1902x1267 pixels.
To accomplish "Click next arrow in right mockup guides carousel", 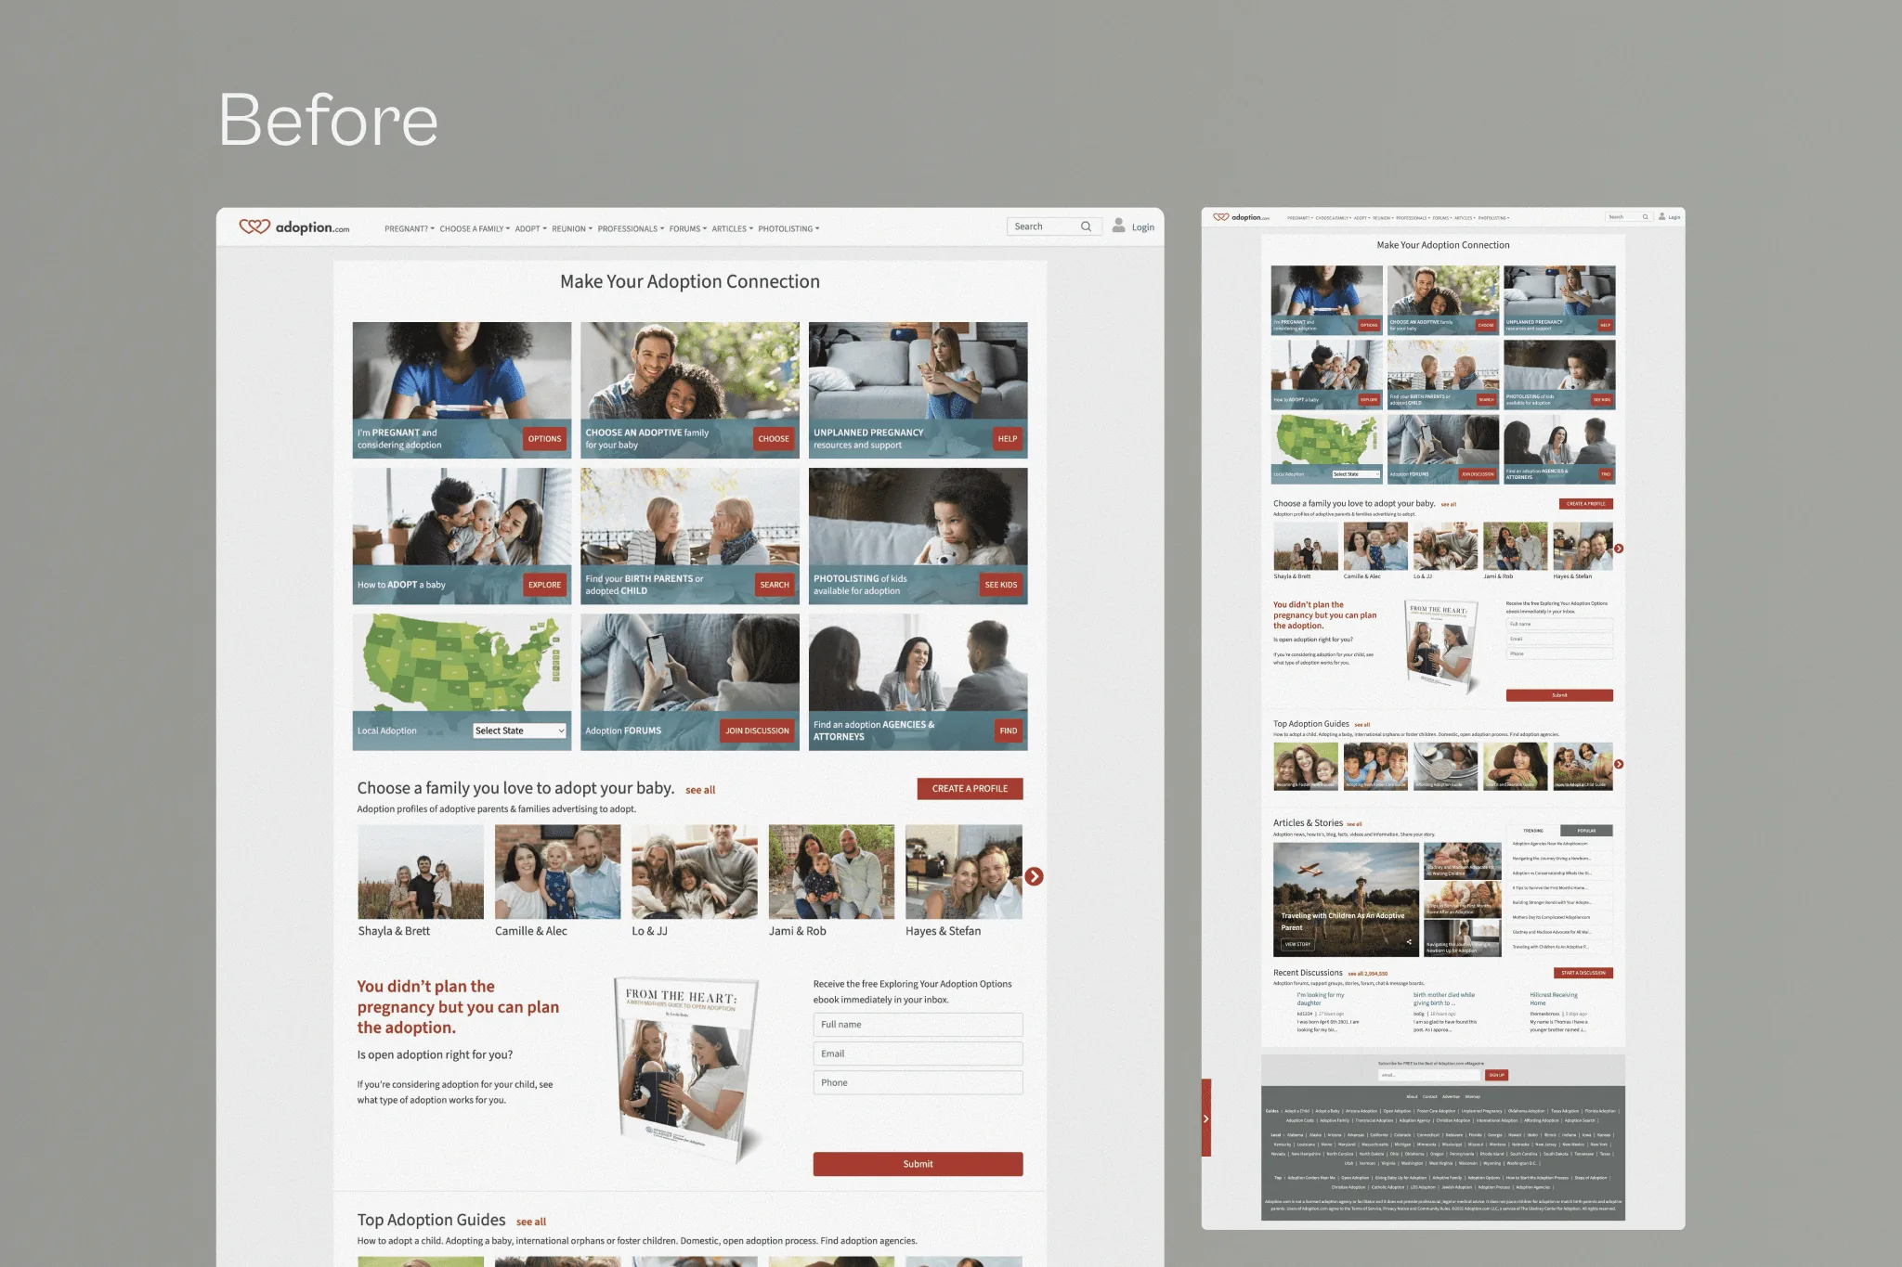I will 1619,765.
